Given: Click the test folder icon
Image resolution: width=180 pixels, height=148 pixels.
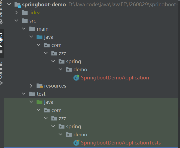Looking at the screenshot, I should [32, 94].
